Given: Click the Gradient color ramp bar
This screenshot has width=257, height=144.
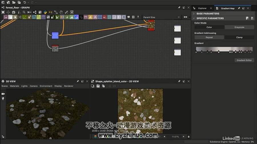Looking at the screenshot, I should pyautogui.click(x=224, y=49).
